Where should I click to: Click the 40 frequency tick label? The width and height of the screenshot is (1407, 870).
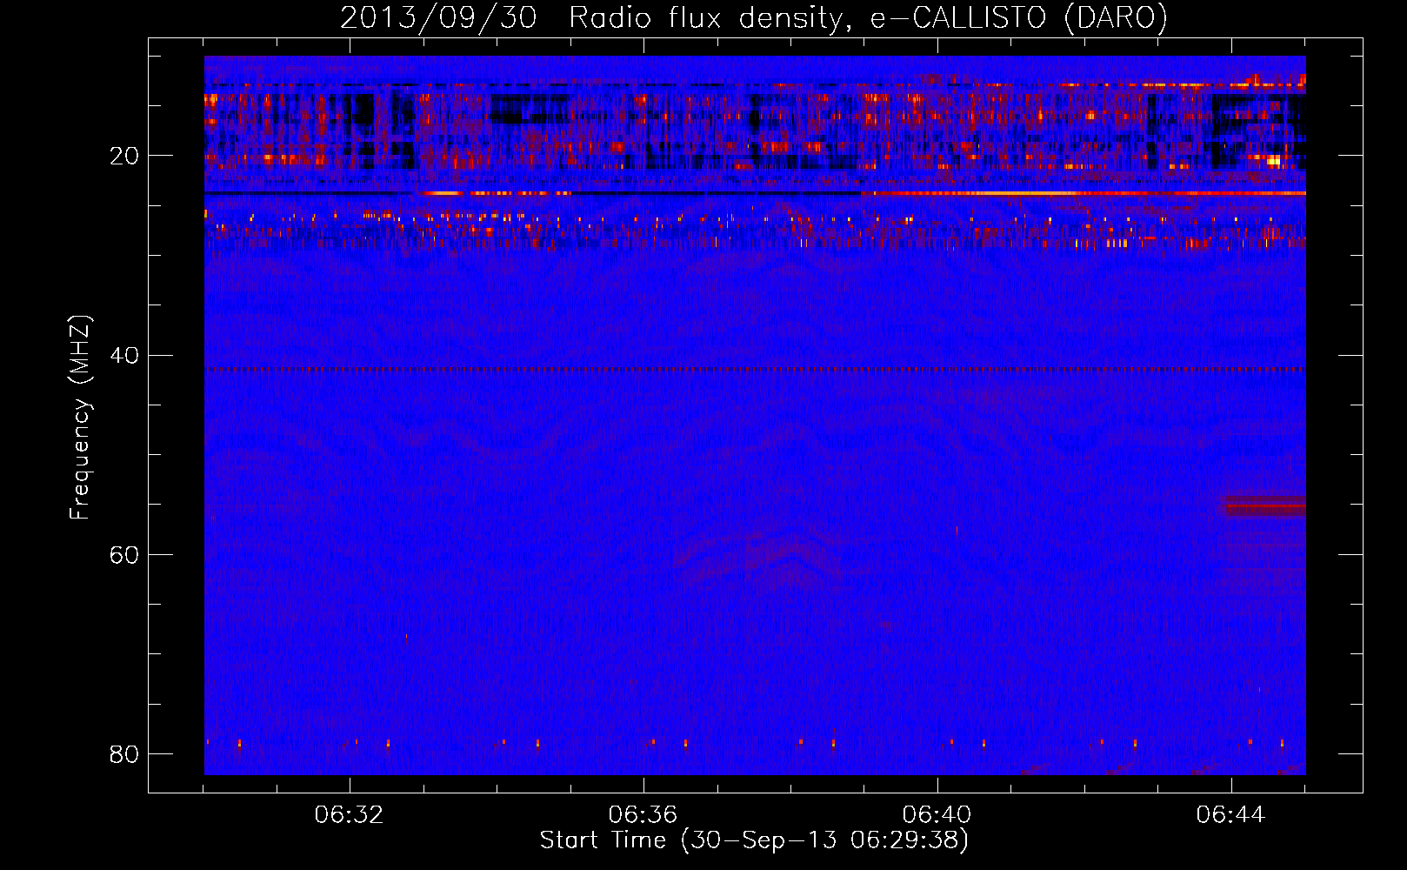pos(124,355)
